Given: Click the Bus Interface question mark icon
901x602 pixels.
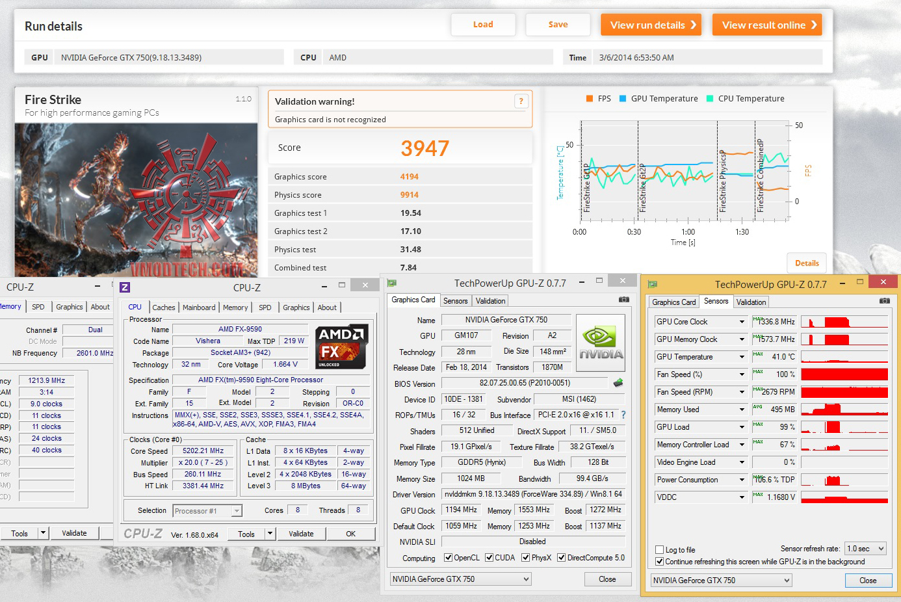Looking at the screenshot, I should [x=623, y=415].
